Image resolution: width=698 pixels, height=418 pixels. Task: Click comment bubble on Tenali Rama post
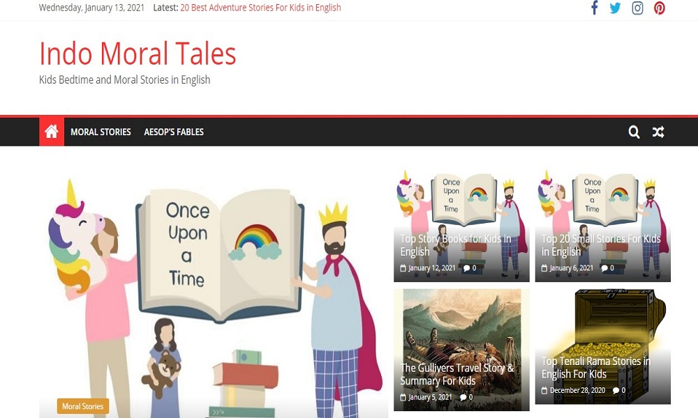pyautogui.click(x=616, y=390)
